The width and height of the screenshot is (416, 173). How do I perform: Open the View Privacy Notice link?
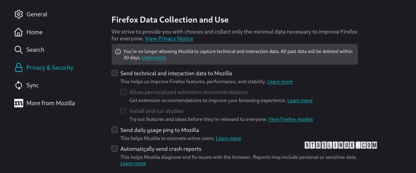169,39
